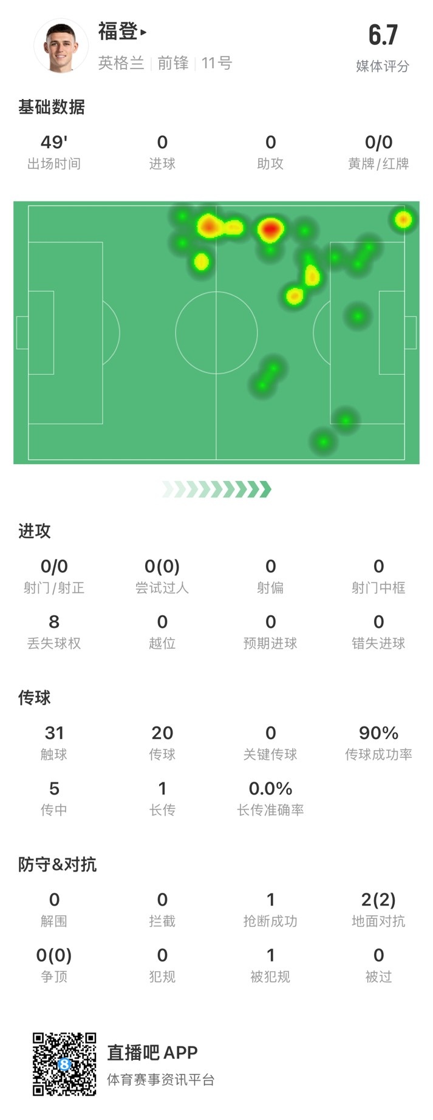Select the 基础数据 section heading
The width and height of the screenshot is (433, 1120).
click(x=52, y=108)
